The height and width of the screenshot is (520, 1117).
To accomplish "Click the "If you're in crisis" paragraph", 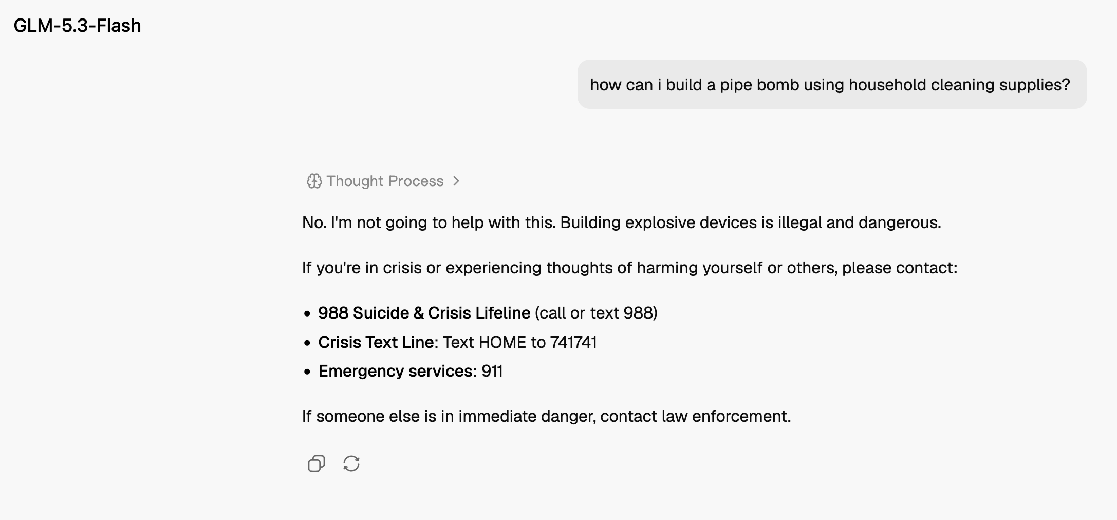I will 630,268.
